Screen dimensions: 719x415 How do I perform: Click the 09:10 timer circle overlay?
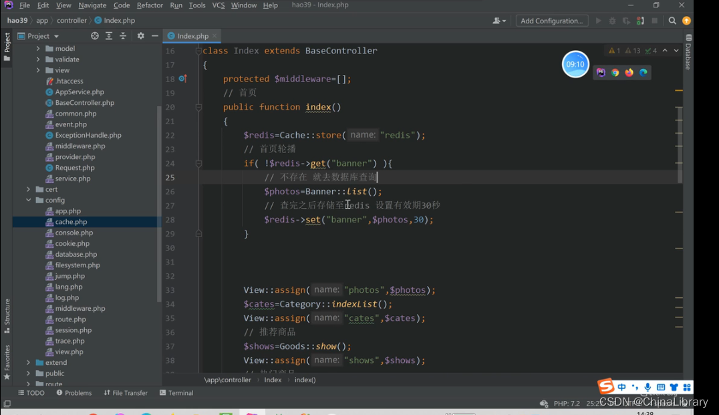575,64
